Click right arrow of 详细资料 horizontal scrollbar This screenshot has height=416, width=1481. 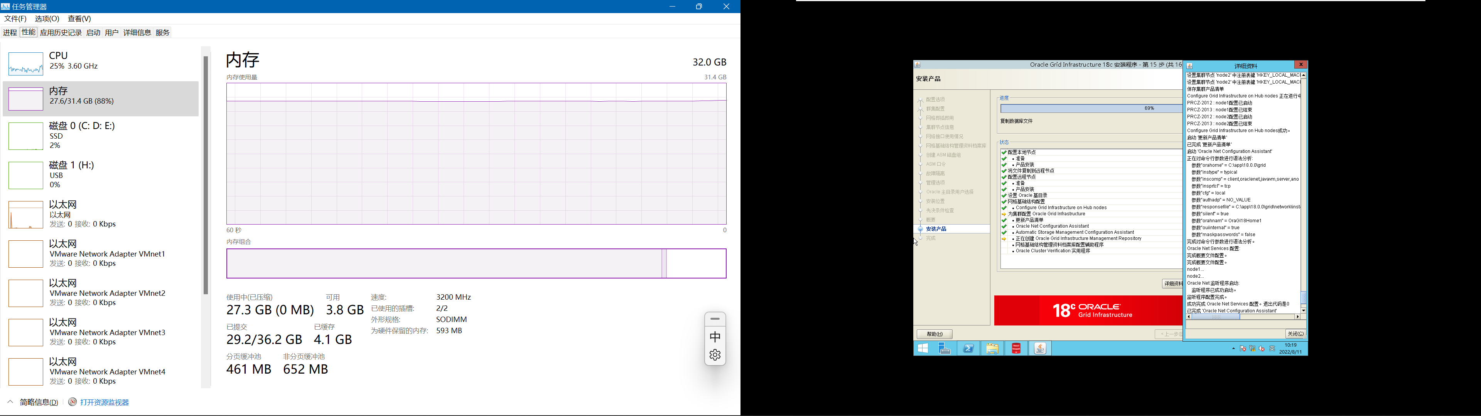[x=1297, y=317]
